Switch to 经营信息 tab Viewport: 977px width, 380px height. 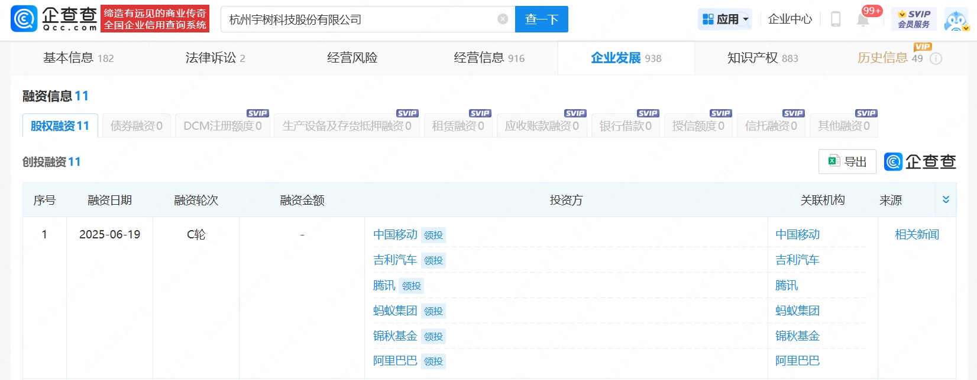(x=489, y=58)
